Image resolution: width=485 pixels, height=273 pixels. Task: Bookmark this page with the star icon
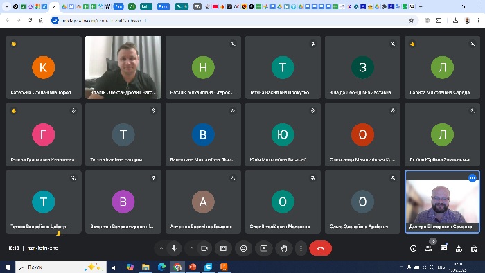click(x=411, y=20)
